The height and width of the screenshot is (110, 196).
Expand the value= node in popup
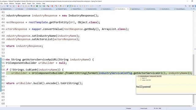click(139, 80)
